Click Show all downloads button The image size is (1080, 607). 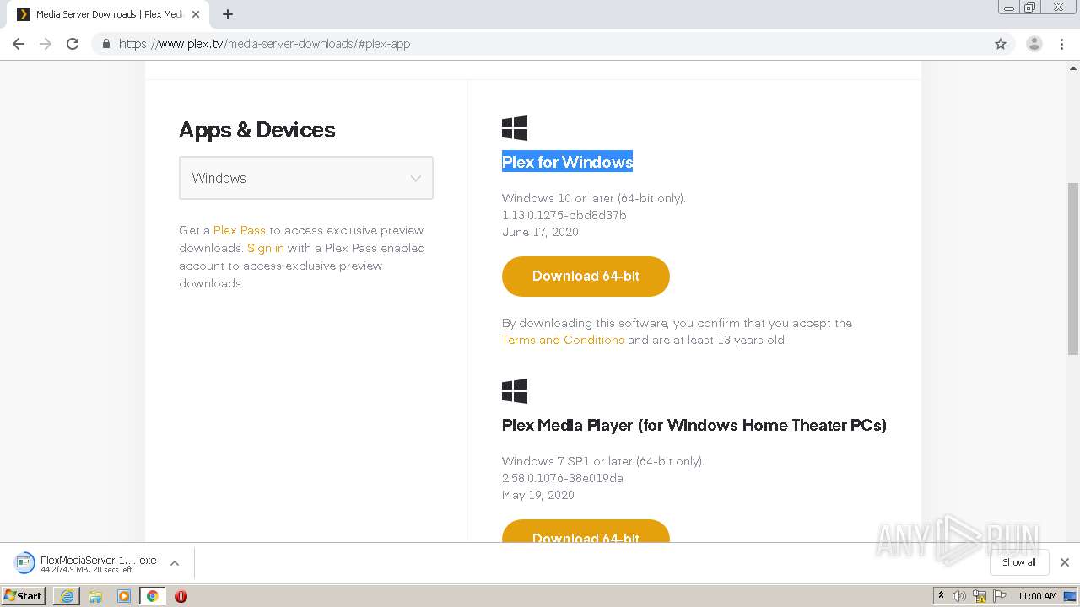click(1019, 562)
